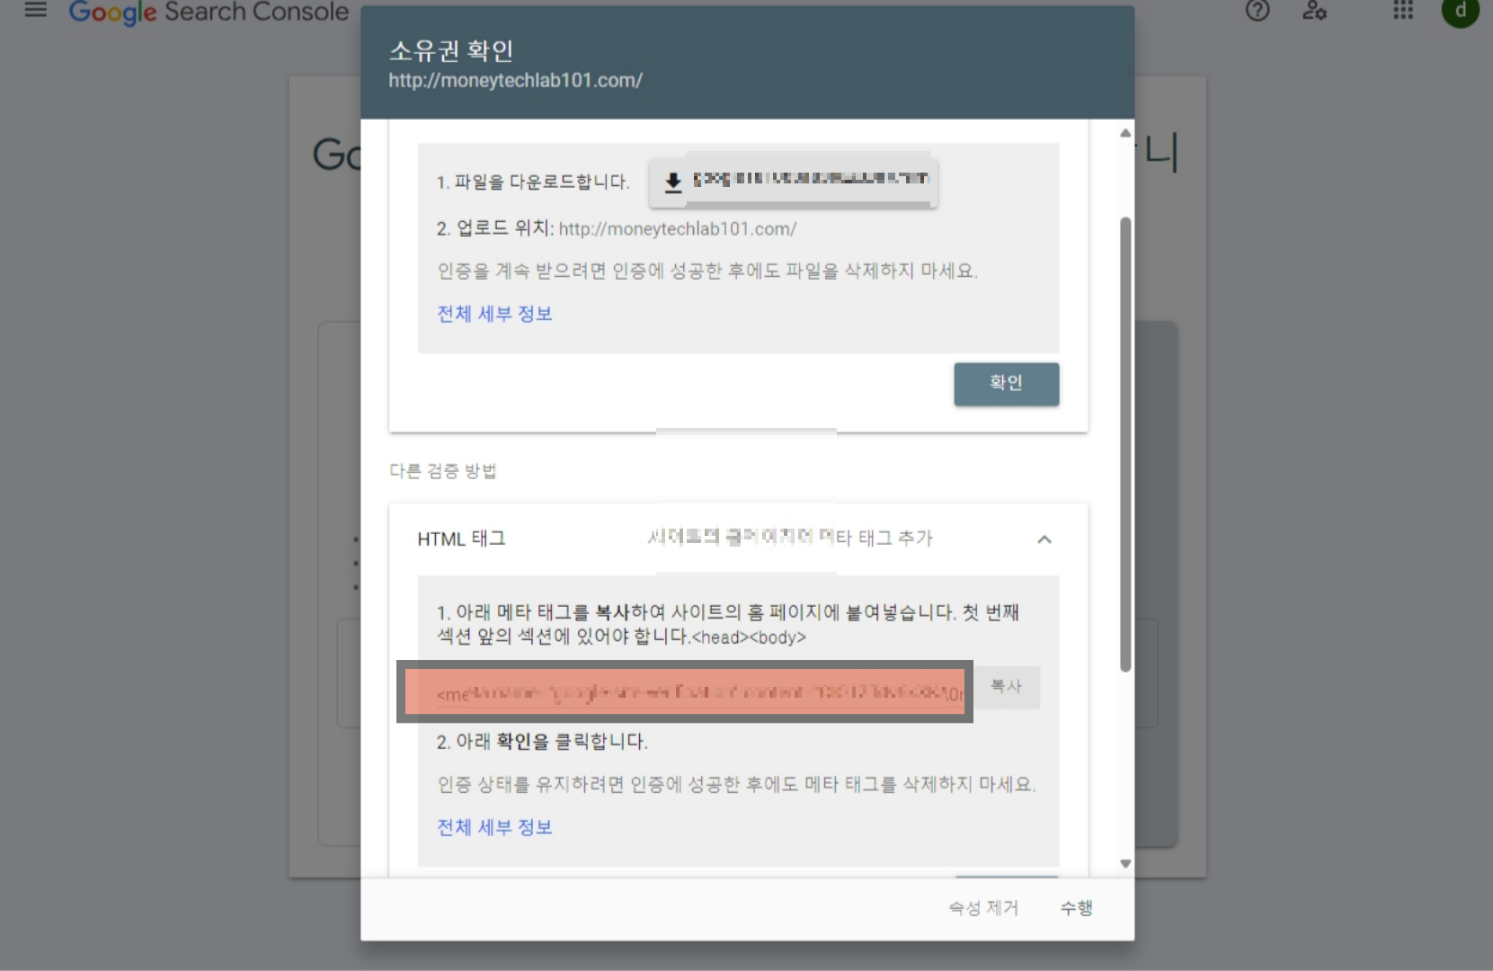Open the Help question mark icon

coord(1257,11)
